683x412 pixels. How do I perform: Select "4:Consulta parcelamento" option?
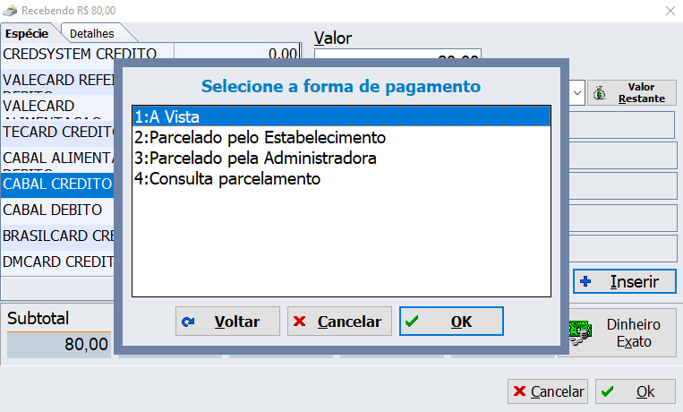tap(340, 178)
